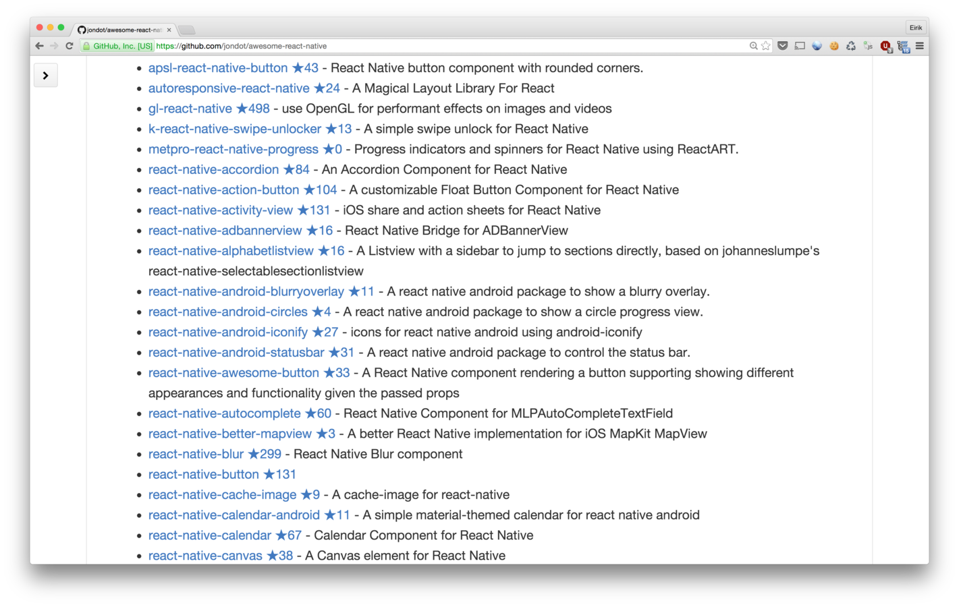
Task: Click text 'A cache-image for react-native'
Action: [420, 494]
